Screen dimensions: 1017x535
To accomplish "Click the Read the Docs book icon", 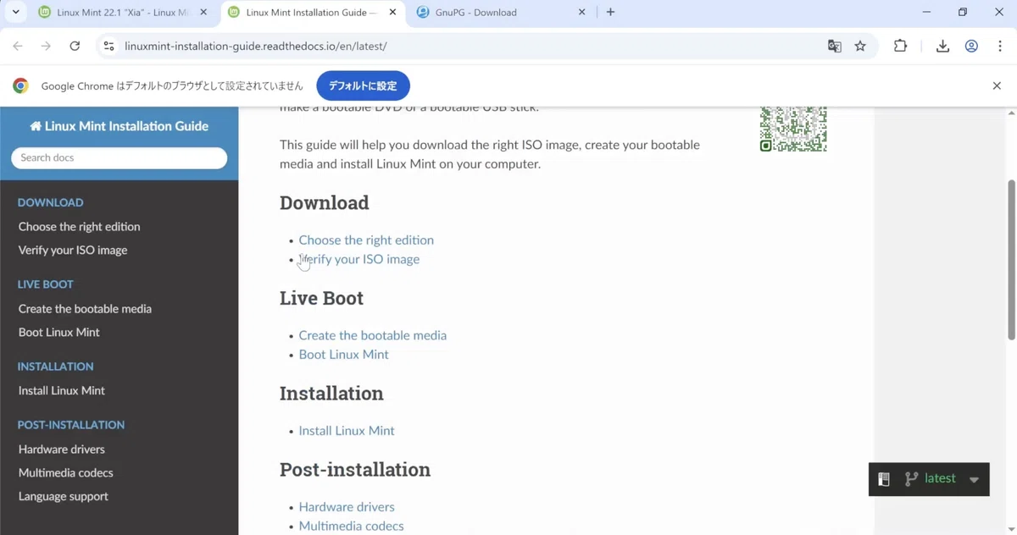I will tap(884, 479).
